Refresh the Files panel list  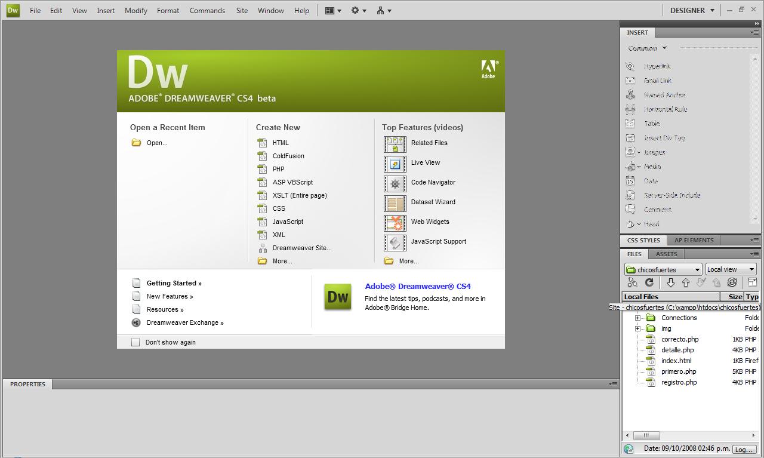649,282
